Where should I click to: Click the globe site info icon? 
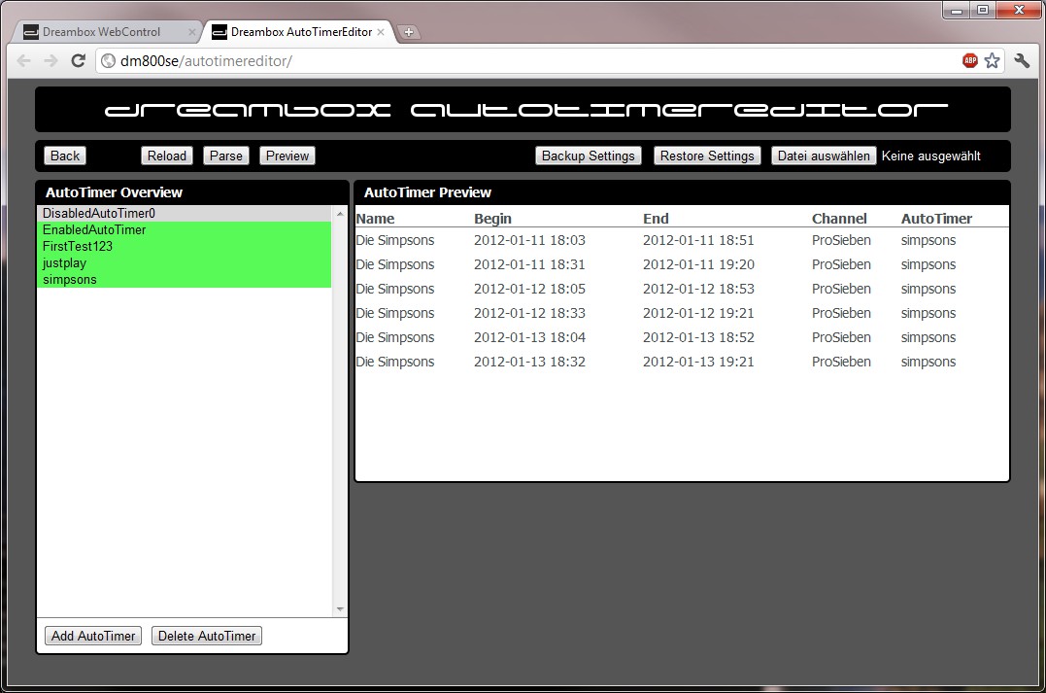108,61
